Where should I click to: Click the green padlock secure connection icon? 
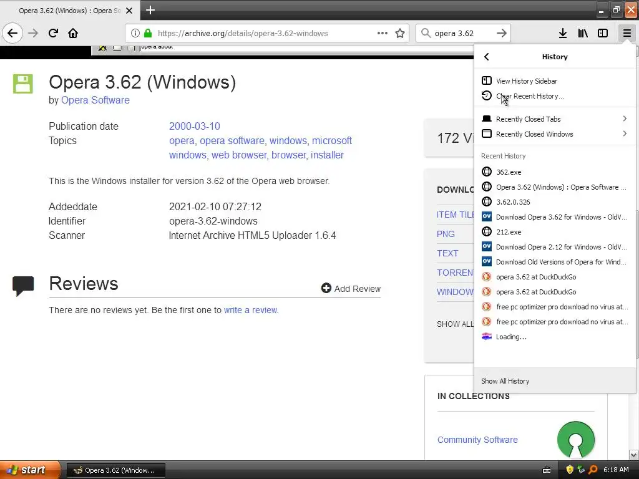tap(148, 33)
